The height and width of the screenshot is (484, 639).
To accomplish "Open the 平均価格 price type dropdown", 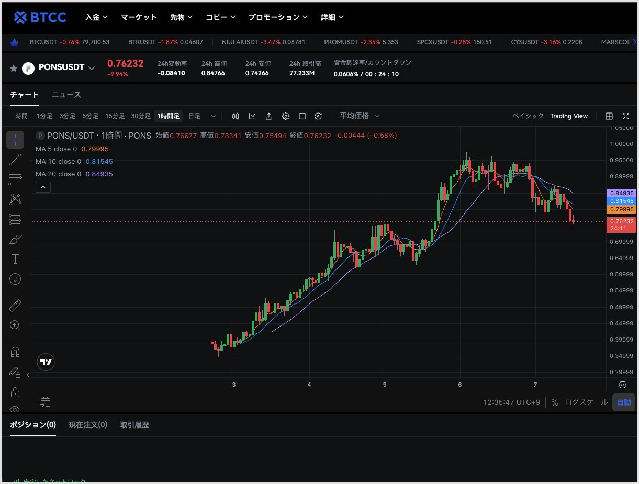I will [x=359, y=116].
